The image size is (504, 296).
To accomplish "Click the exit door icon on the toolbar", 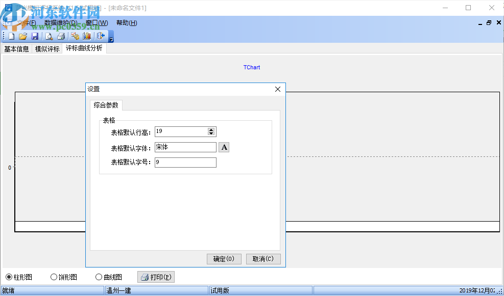I will click(x=101, y=36).
